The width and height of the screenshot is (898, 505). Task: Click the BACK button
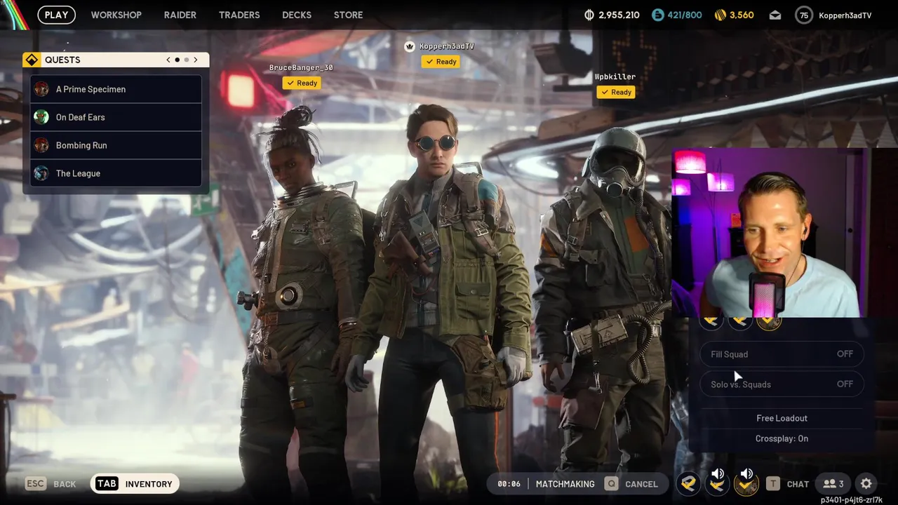tap(65, 484)
